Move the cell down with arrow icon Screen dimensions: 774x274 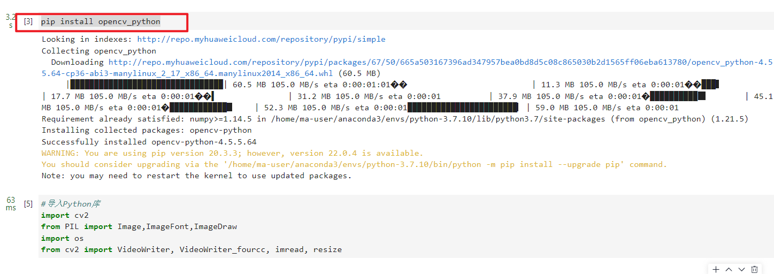pyautogui.click(x=741, y=269)
